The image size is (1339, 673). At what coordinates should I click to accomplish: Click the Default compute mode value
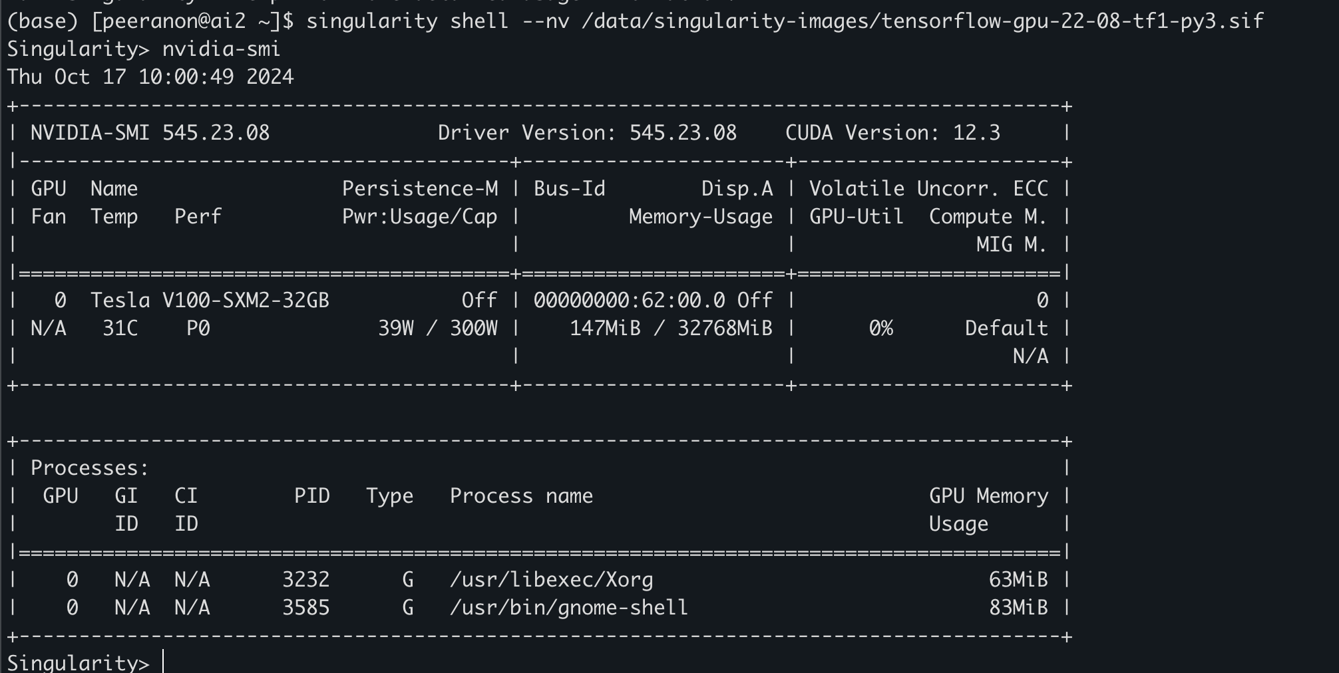(x=1006, y=329)
